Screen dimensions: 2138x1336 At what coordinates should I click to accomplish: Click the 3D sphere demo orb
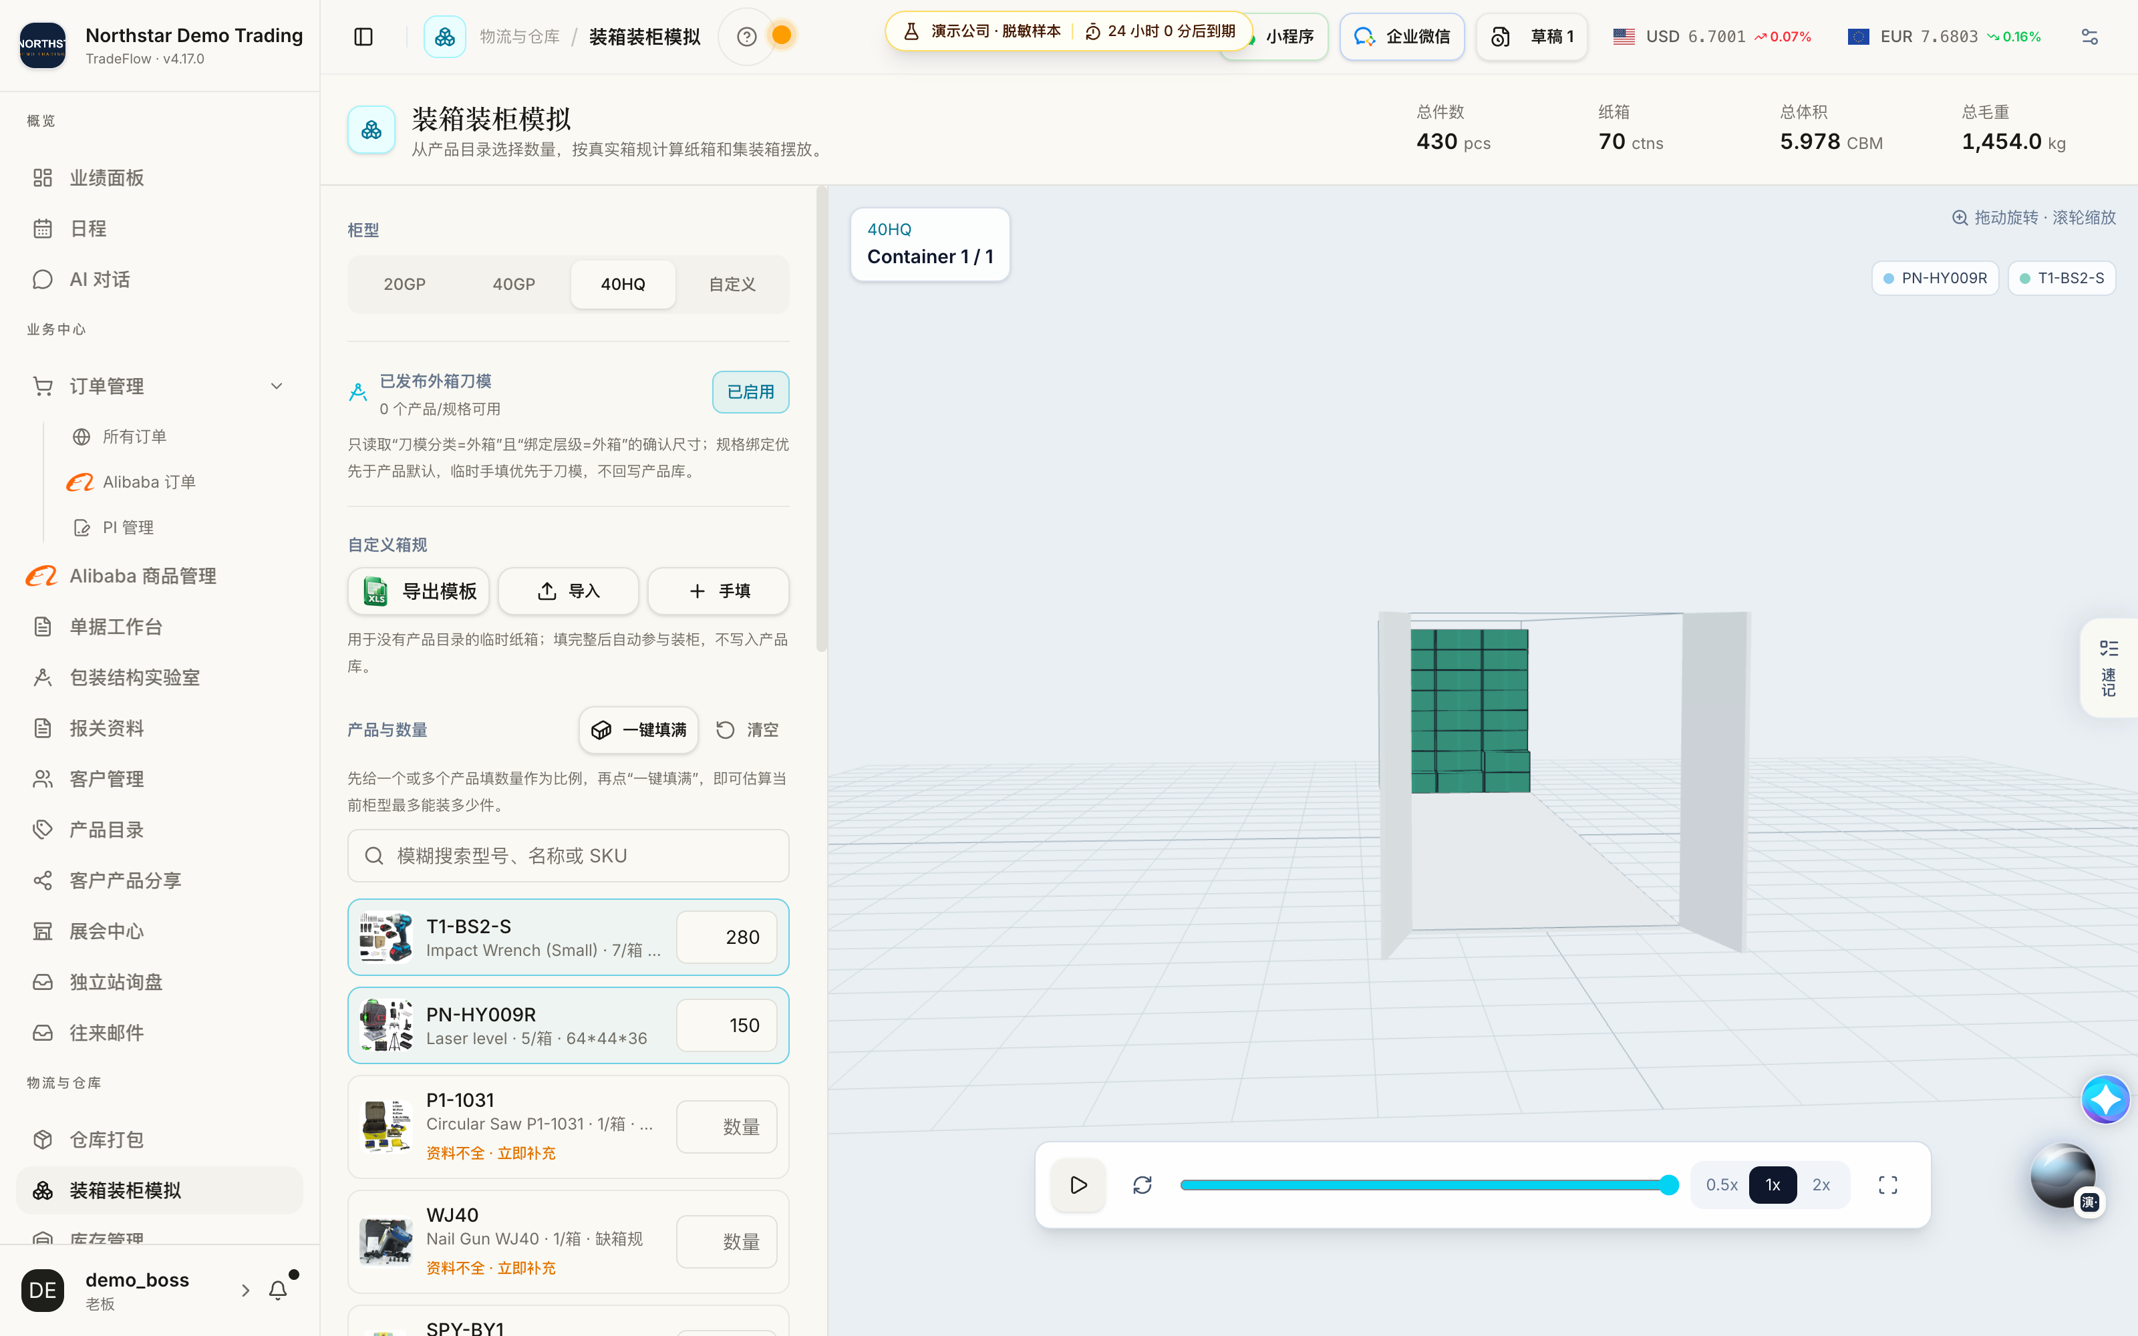pos(2063,1176)
